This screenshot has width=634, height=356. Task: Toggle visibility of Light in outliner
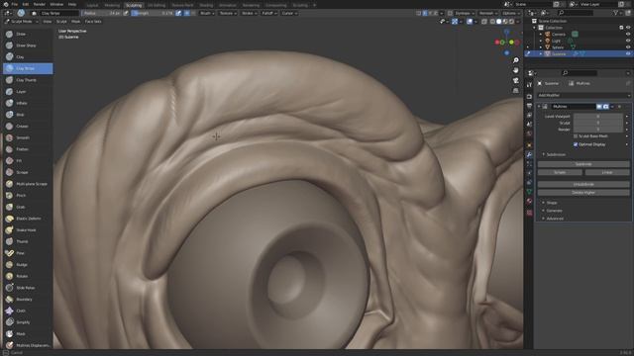[628, 41]
